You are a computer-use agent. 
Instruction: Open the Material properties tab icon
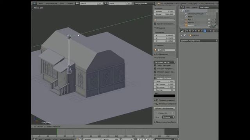point(211,31)
